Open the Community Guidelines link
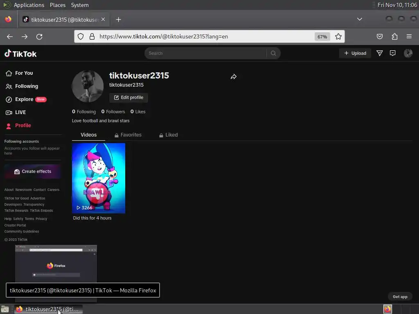 click(22, 231)
